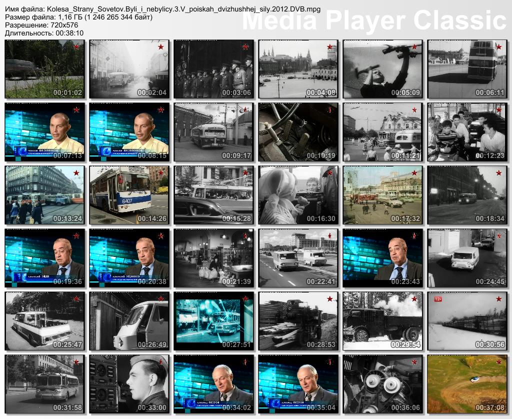Click the Media Player Classic watermark text
The height and width of the screenshot is (419, 512).
click(374, 20)
